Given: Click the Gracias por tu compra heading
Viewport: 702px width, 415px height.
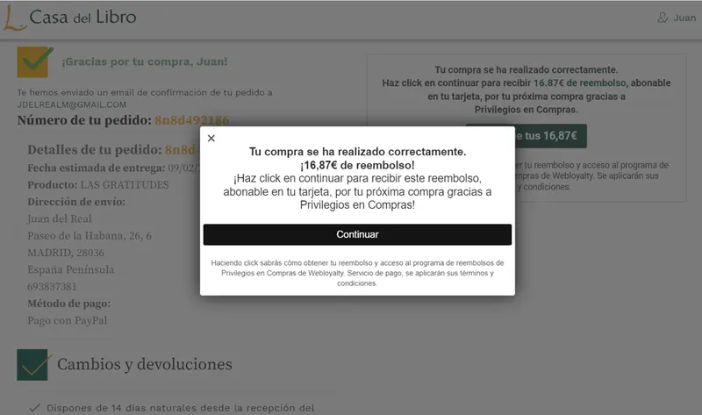Looking at the screenshot, I should (x=144, y=61).
